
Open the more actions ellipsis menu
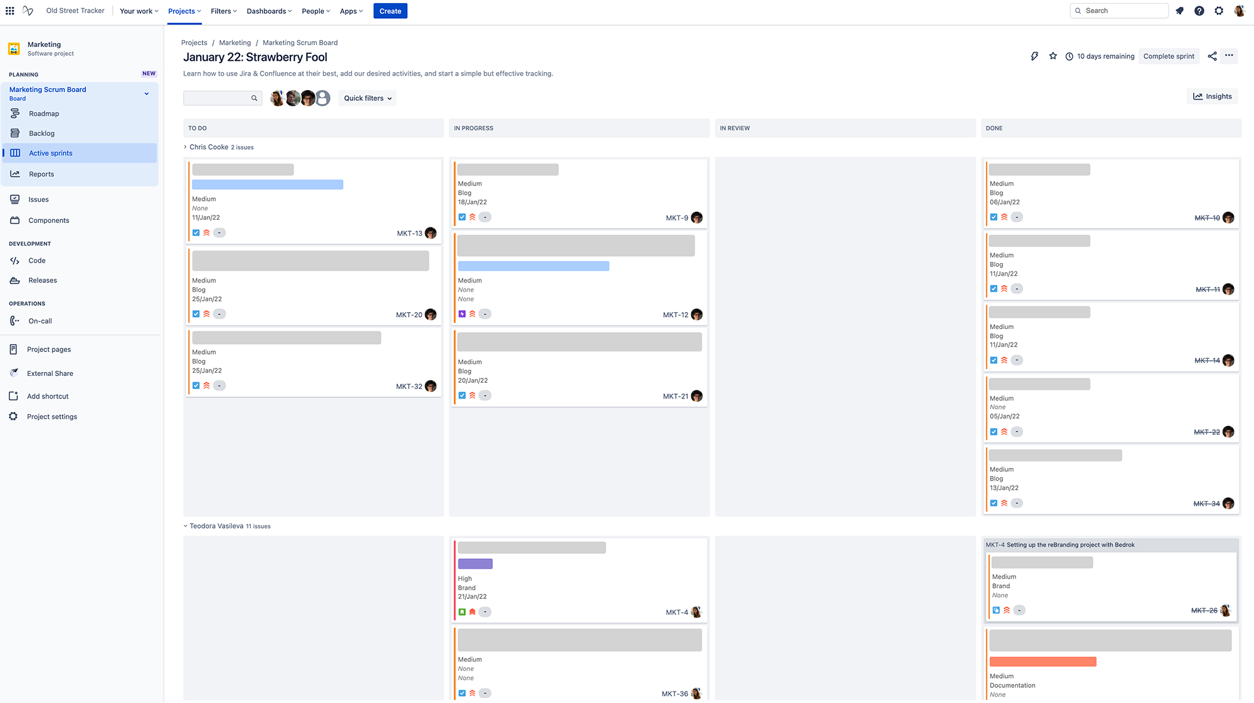pyautogui.click(x=1229, y=55)
